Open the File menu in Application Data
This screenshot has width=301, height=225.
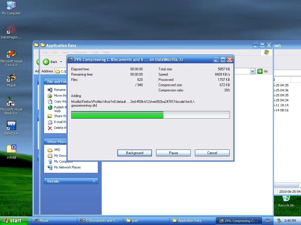coord(45,52)
